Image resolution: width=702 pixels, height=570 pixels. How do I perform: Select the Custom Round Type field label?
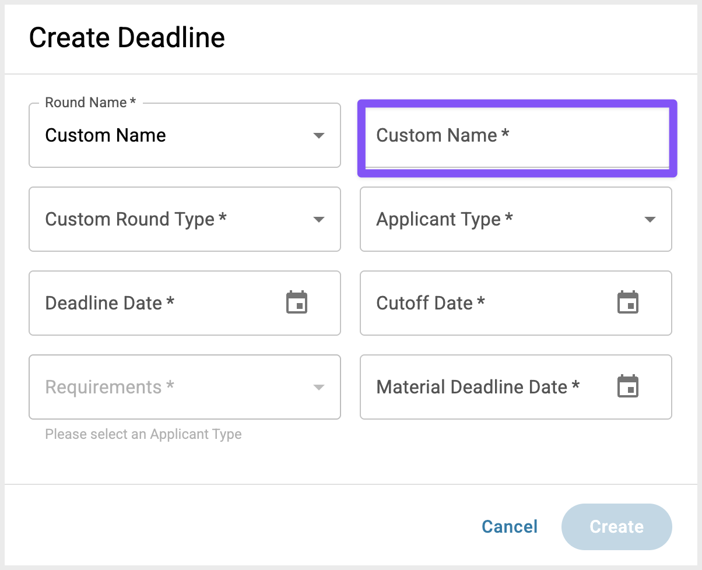(x=136, y=219)
